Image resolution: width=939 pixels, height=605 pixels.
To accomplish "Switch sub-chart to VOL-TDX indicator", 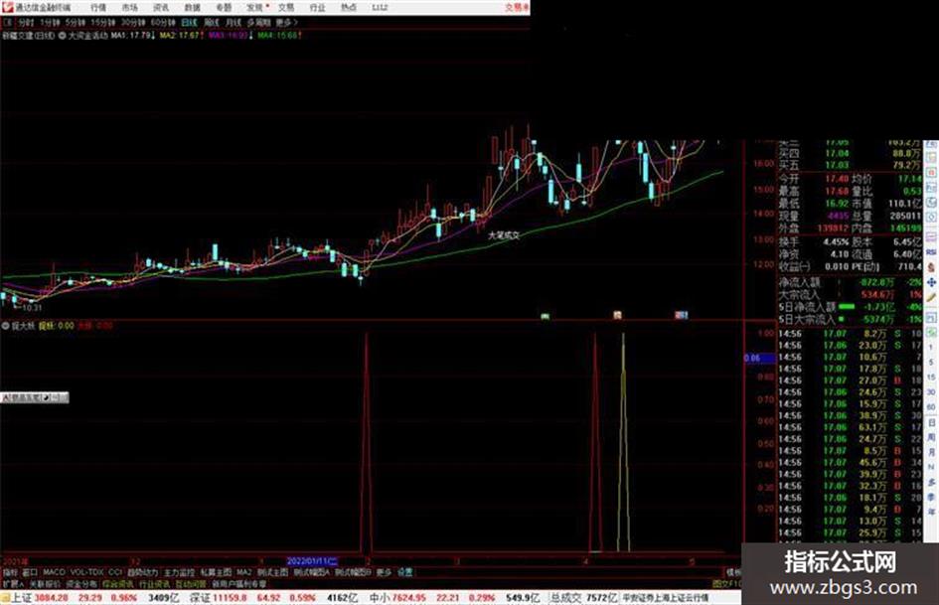I will (x=87, y=572).
